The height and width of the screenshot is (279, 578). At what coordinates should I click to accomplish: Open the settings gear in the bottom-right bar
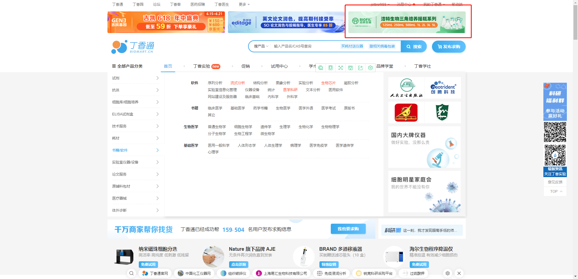447,273
